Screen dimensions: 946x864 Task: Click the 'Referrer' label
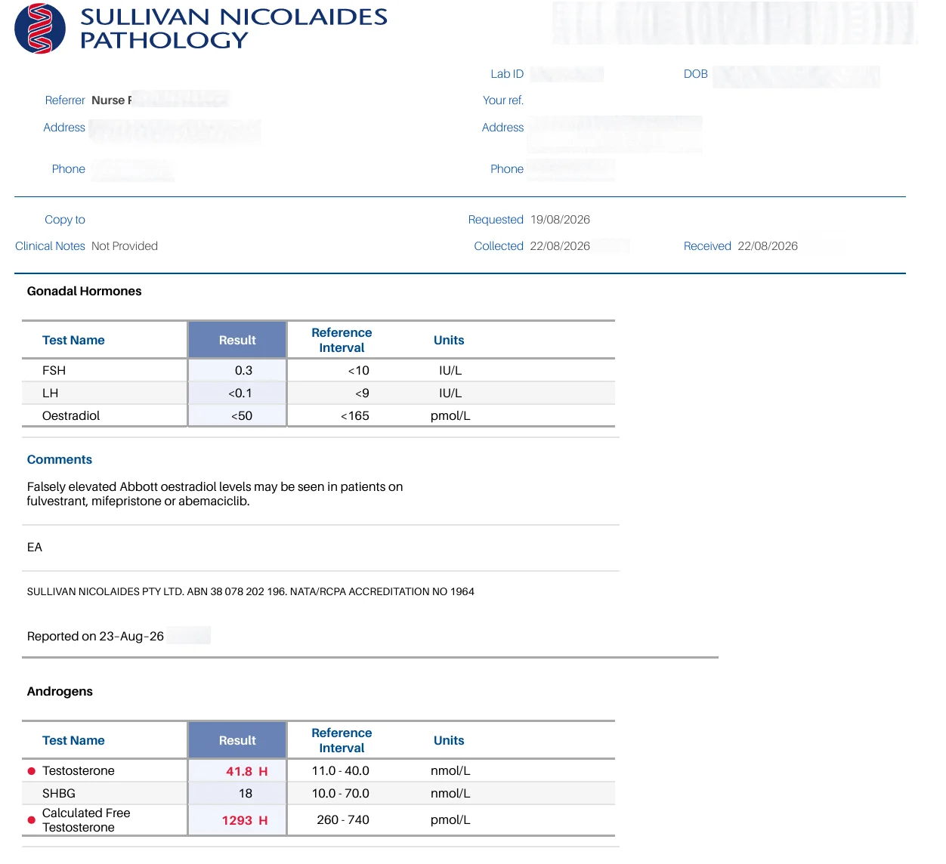pyautogui.click(x=65, y=100)
